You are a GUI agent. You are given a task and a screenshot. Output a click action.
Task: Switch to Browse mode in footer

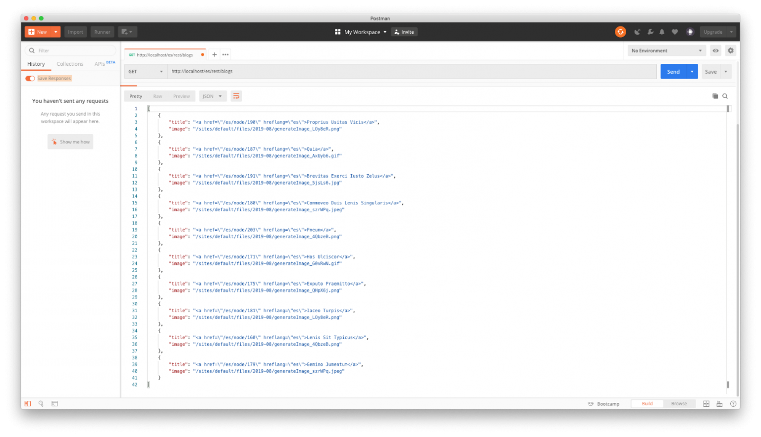click(679, 404)
